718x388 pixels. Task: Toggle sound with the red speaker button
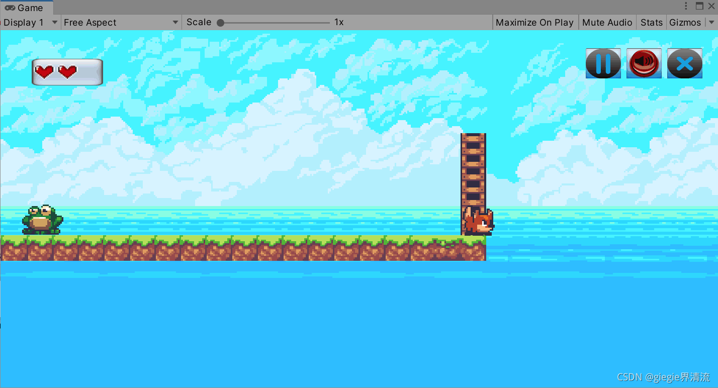click(644, 63)
